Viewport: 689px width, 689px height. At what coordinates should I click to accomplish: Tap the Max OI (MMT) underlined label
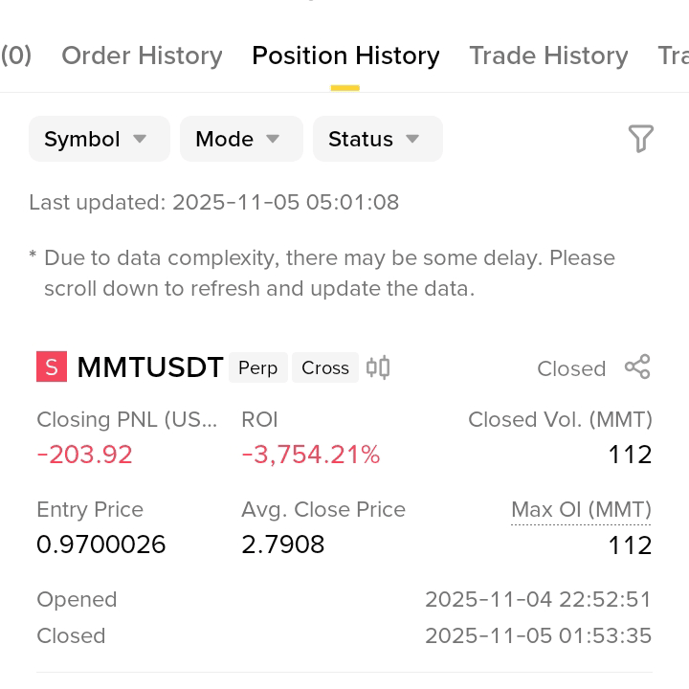pyautogui.click(x=581, y=510)
